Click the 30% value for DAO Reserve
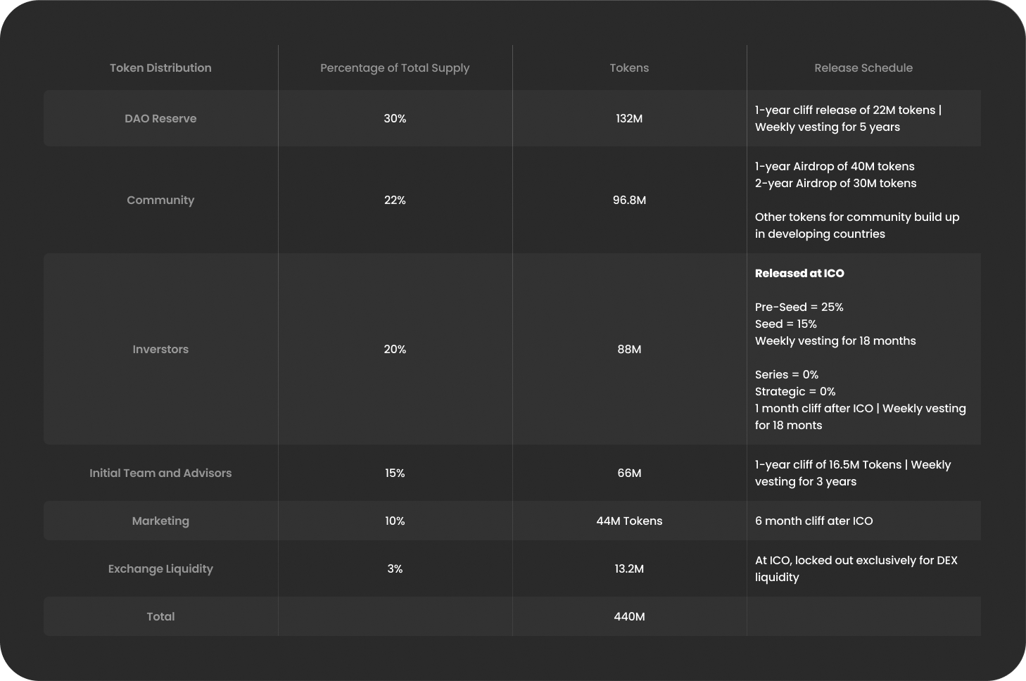The height and width of the screenshot is (681, 1026). [395, 118]
